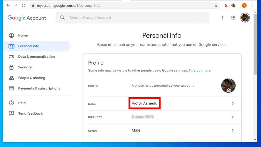Click the Payments & subscriptions card icon
The image size is (261, 147).
click(x=11, y=88)
